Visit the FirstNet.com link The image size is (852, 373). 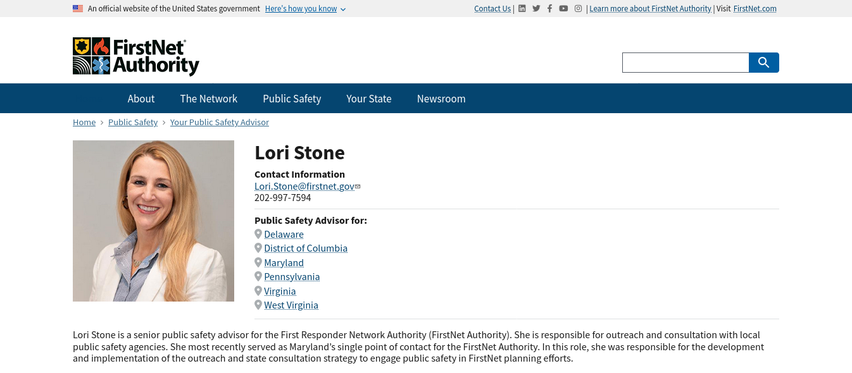tap(755, 9)
